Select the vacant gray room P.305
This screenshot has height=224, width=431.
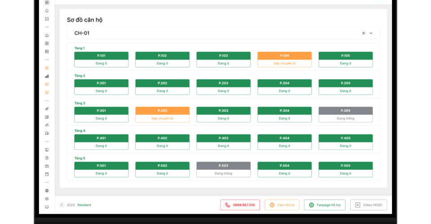[345, 114]
